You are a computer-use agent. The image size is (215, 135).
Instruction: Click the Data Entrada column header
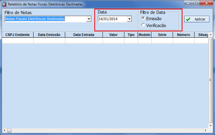tap(84, 35)
